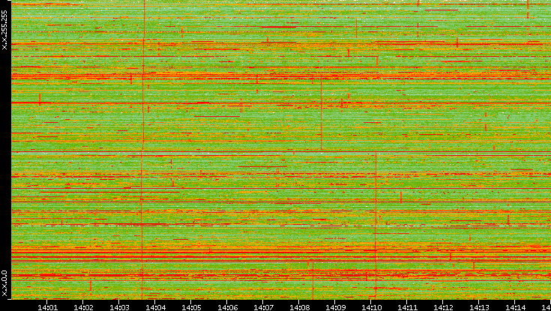Screen dimensions: 551x311
Task: Click the x.x.0.0 address axis label
Action: (4, 283)
